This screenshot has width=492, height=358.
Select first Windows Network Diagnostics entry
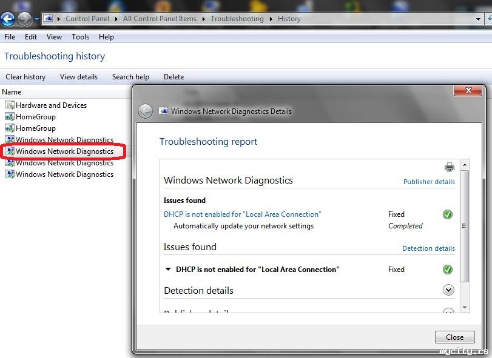tap(64, 140)
